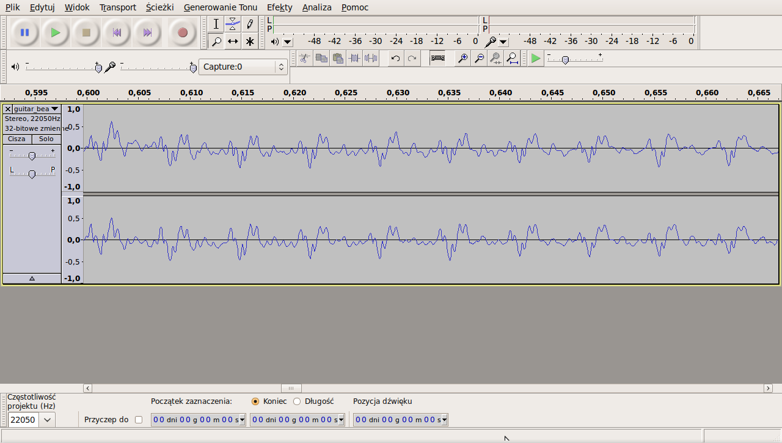Image resolution: width=782 pixels, height=443 pixels.
Task: Skip to end with the fast-forward button
Action: click(147, 32)
